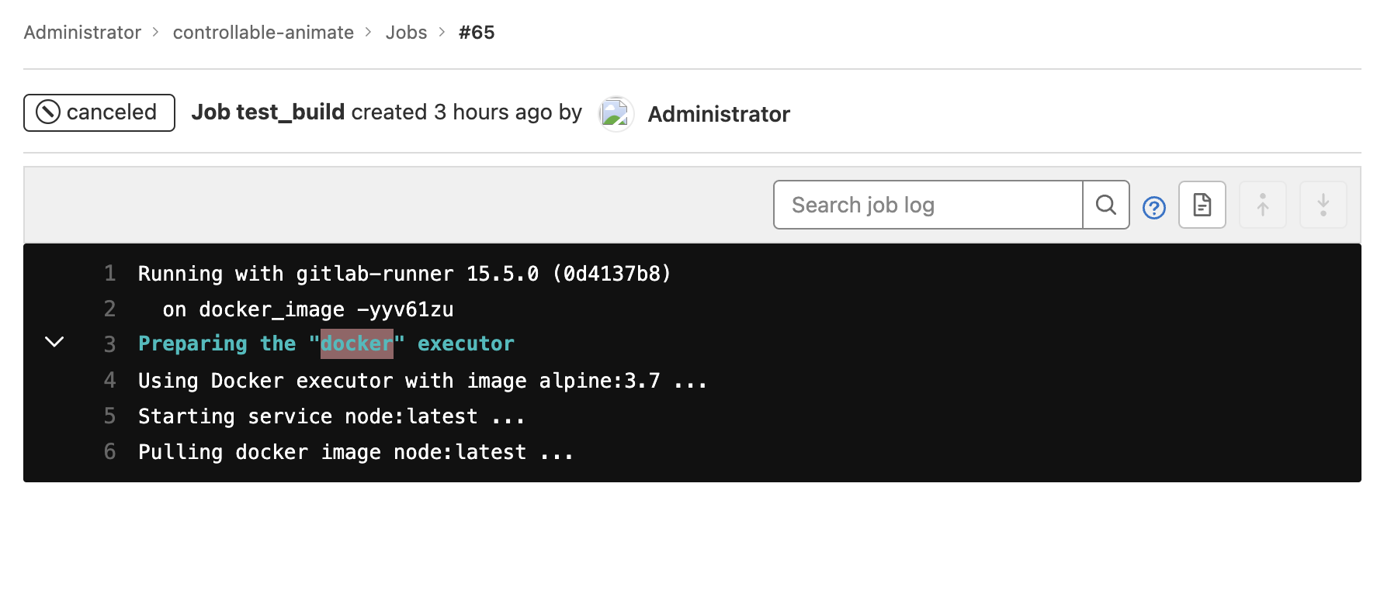1377x611 pixels.
Task: Go to Administrator breadcrumb link
Action: tap(82, 33)
